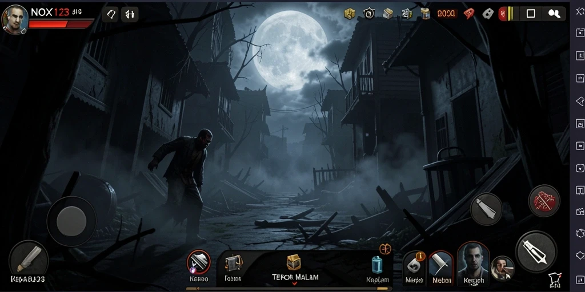Open the shopping cart icon at bottom right
The height and width of the screenshot is (292, 585).
[x=555, y=279]
